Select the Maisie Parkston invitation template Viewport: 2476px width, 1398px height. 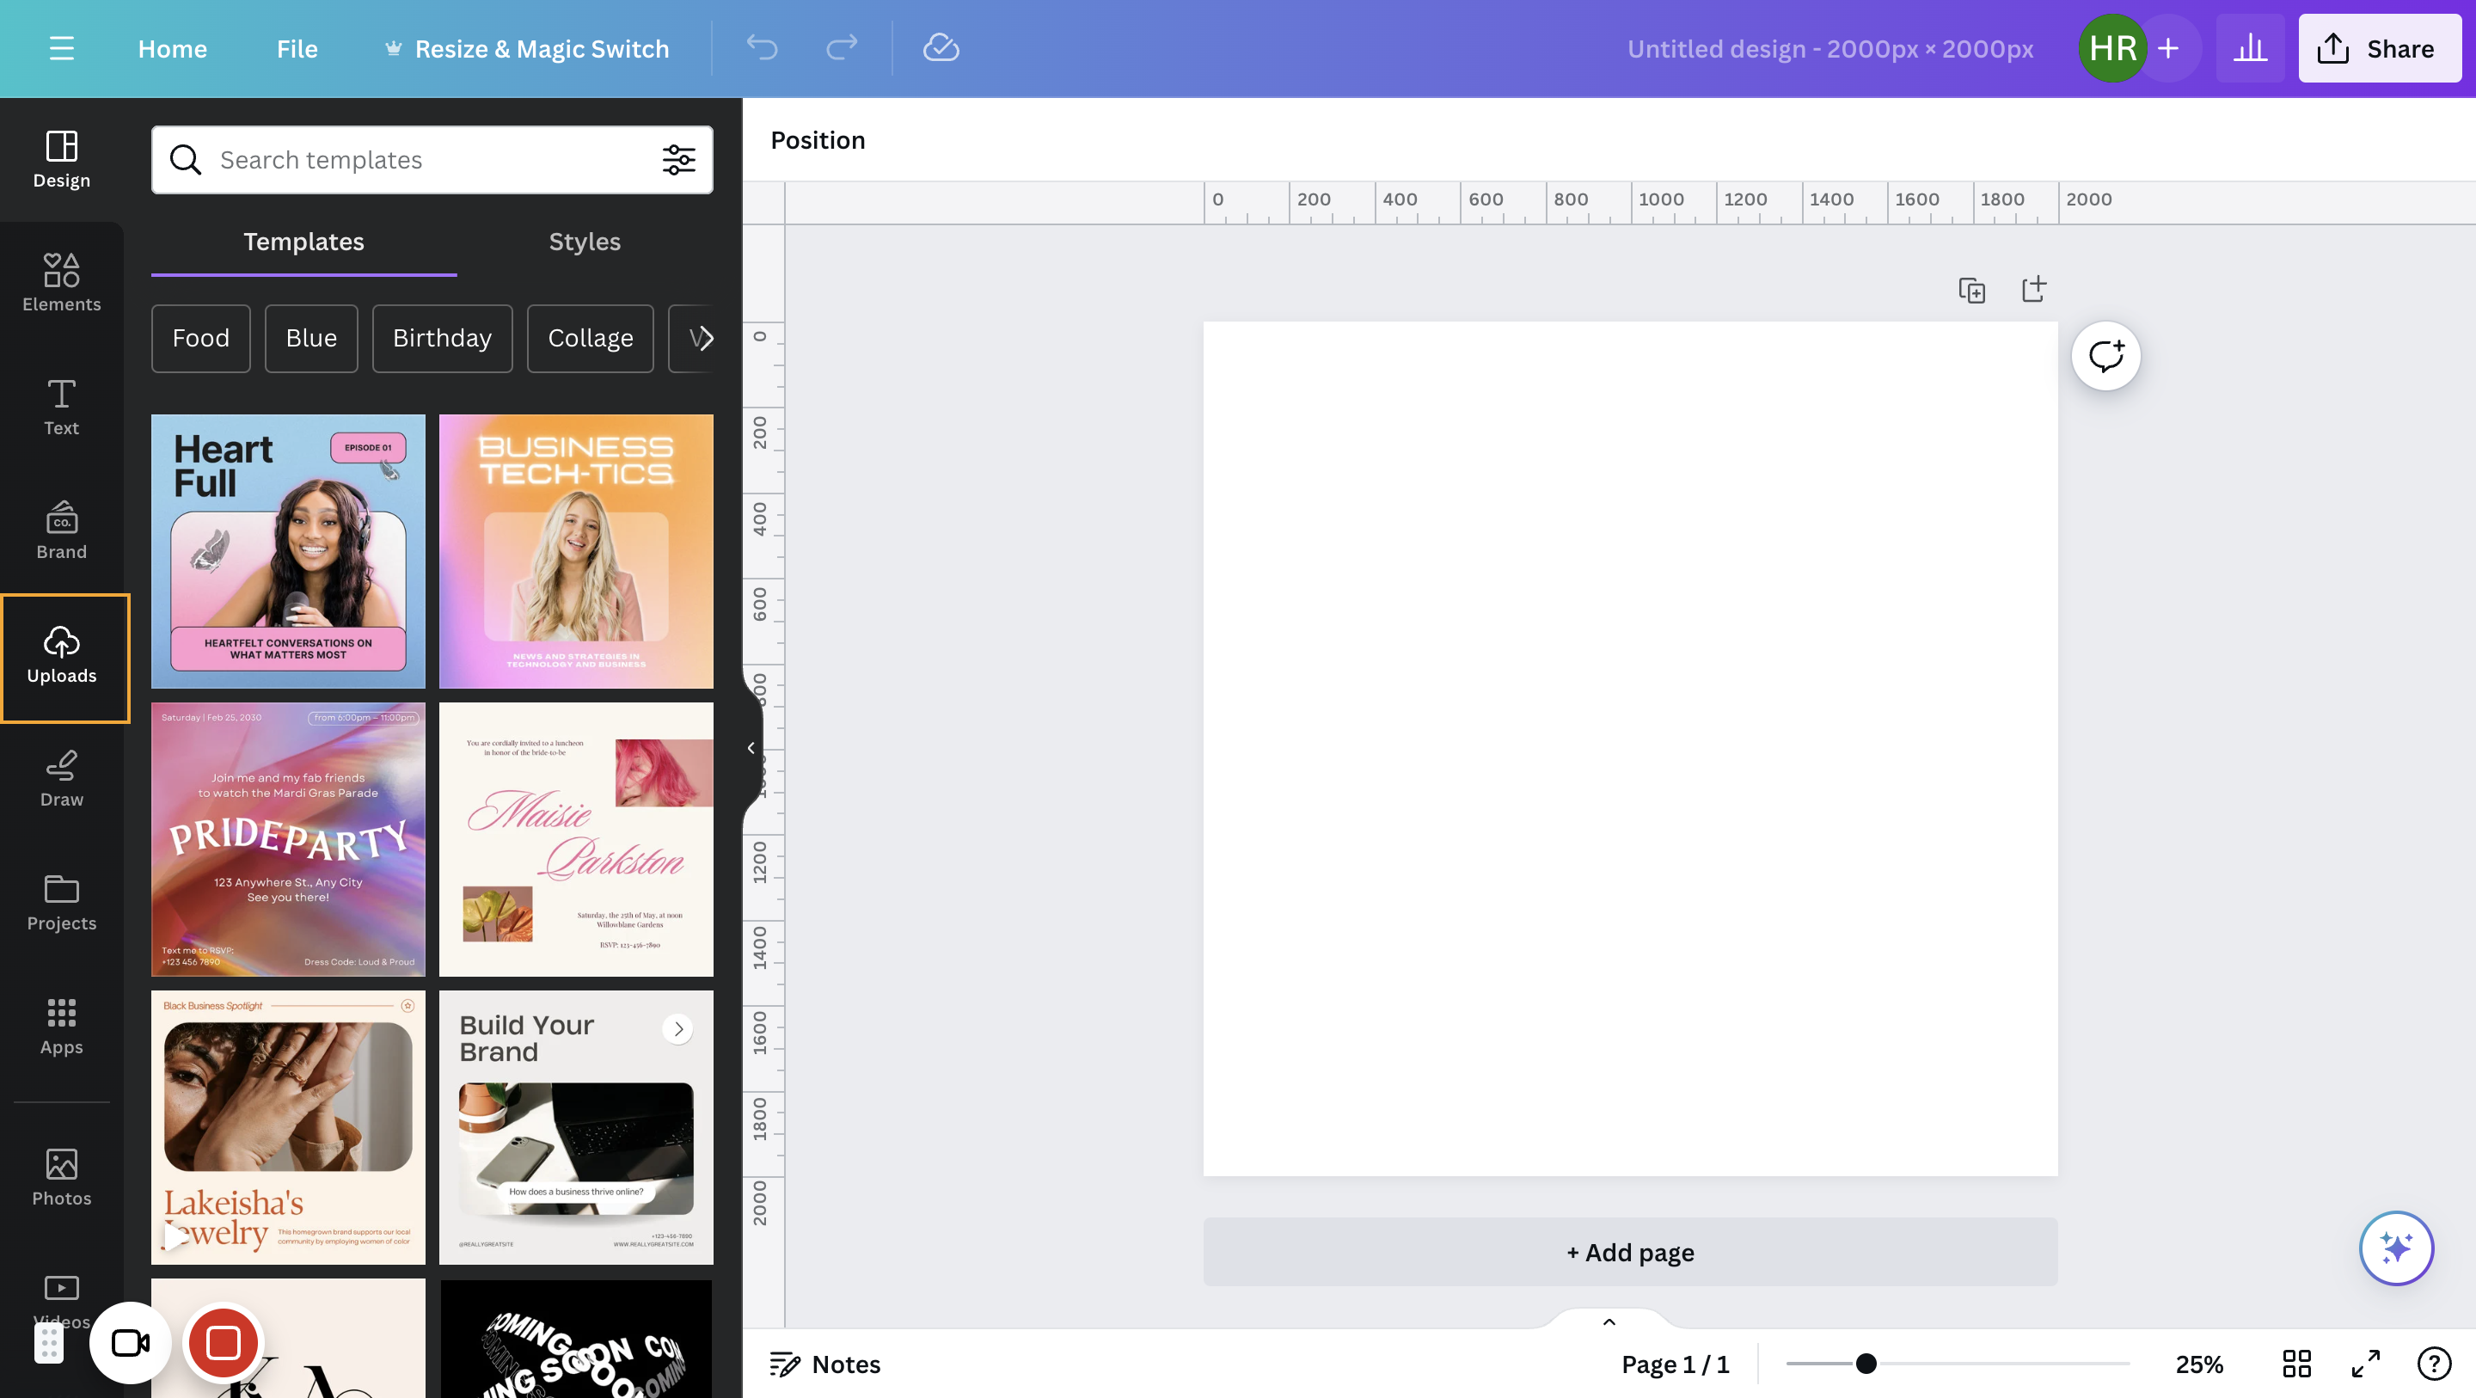(x=576, y=839)
